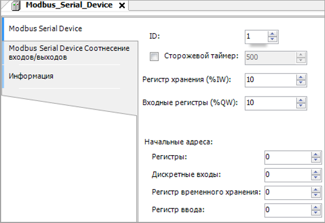This screenshot has width=325, height=223.
Task: Click the Регистр хранения (%IW) value field
Action: tap(271, 80)
